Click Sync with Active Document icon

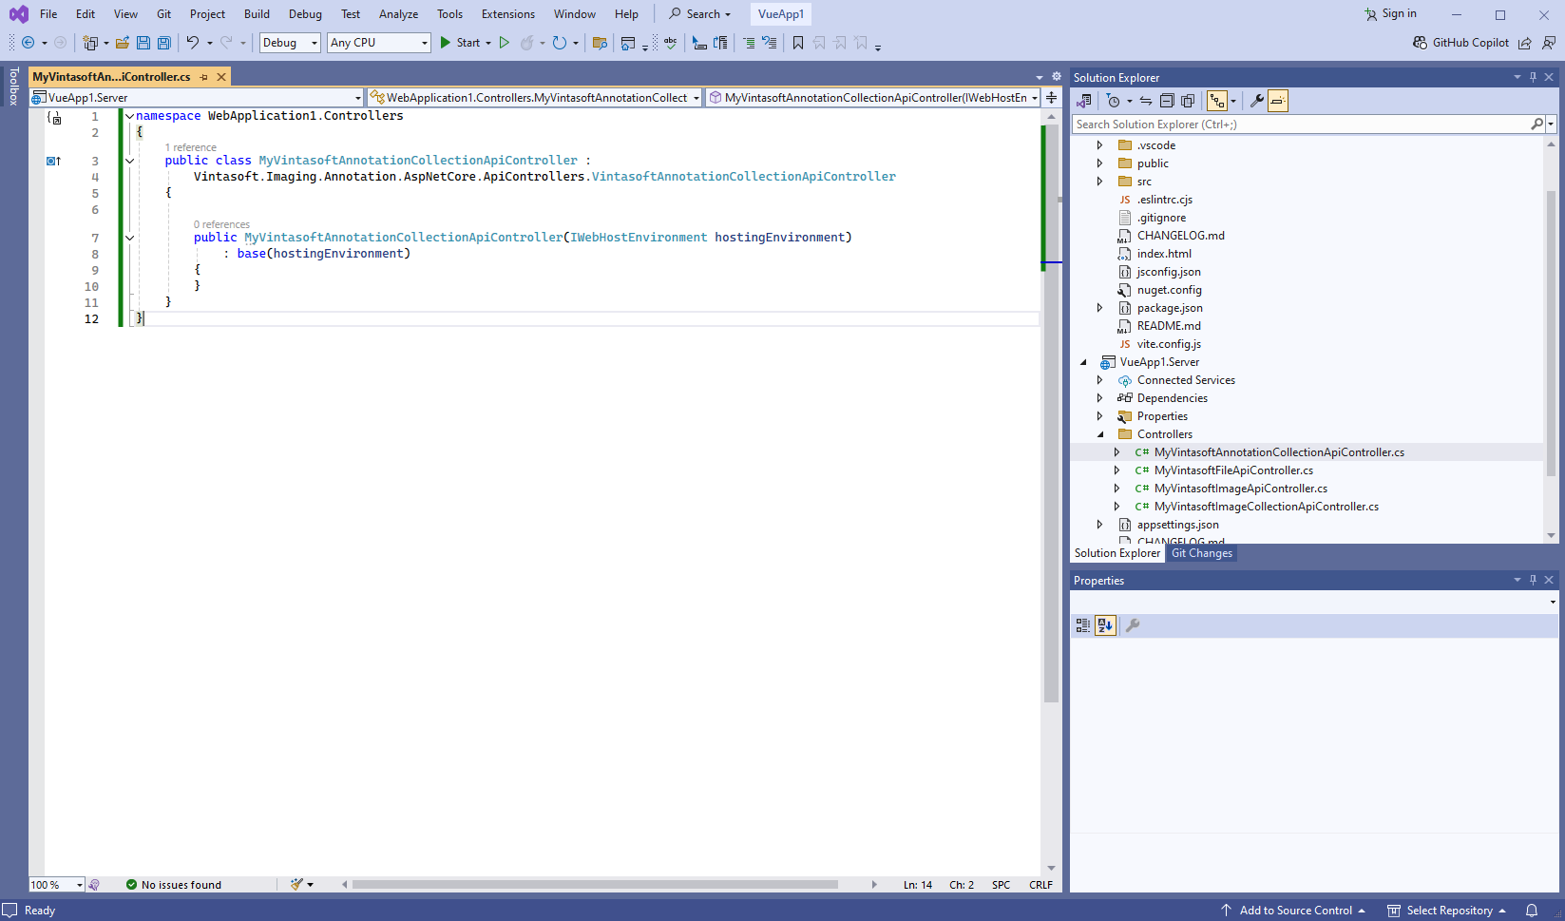[x=1146, y=101]
